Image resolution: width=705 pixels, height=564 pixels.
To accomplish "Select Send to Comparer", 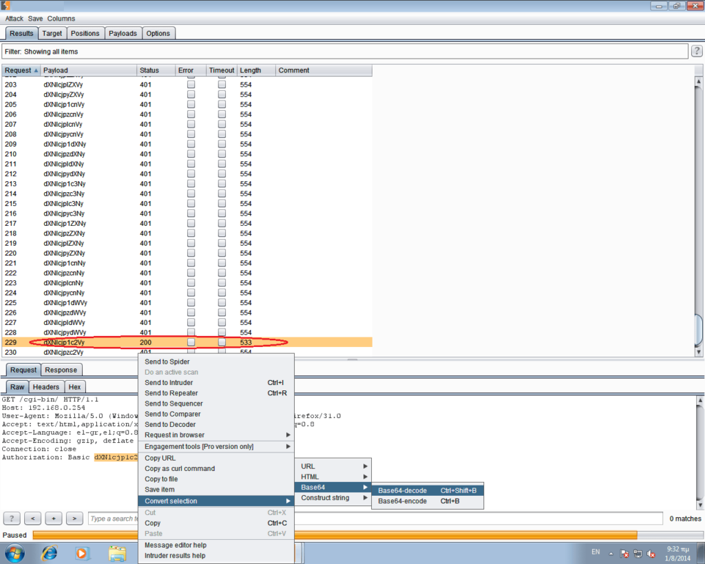I will 216,414.
